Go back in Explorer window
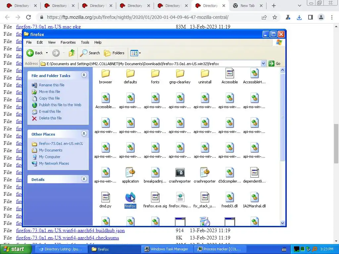The image size is (339, 254). (34, 53)
